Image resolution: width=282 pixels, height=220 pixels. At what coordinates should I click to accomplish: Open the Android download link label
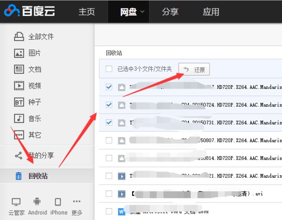[38, 212]
